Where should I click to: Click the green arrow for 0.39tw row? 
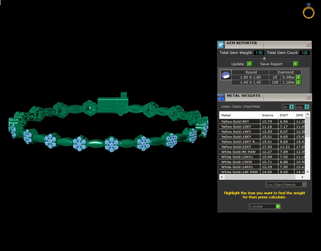click(299, 78)
